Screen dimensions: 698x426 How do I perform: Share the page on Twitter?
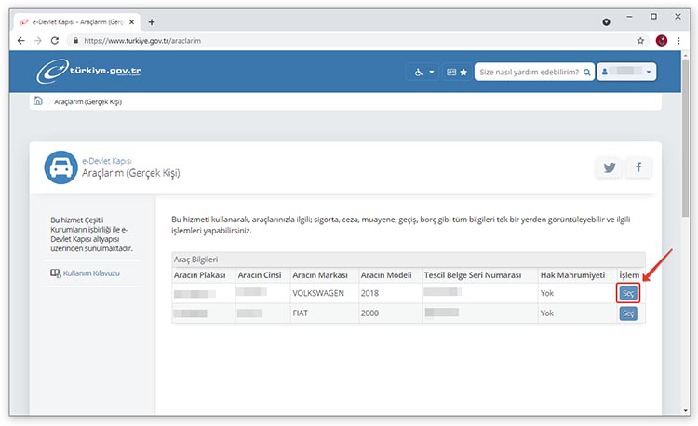point(610,167)
